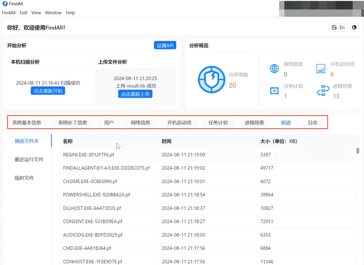Select the FINDALLAGENT@1.4.0.EXE-DDDEC075.pf row
This screenshot has width=364, height=265.
pyautogui.click(x=208, y=168)
